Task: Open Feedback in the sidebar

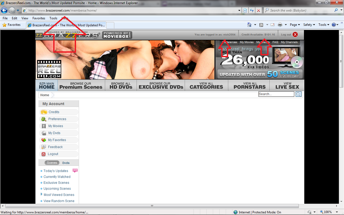Action: (x=59, y=147)
